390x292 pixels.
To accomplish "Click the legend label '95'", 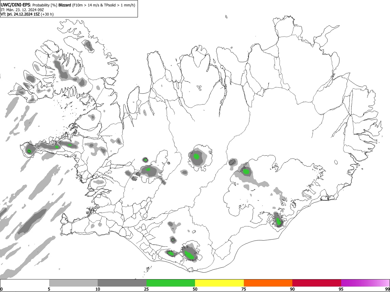I will click(x=341, y=289).
